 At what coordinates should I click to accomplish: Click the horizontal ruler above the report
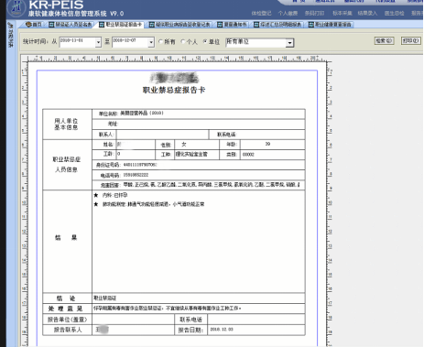177,59
